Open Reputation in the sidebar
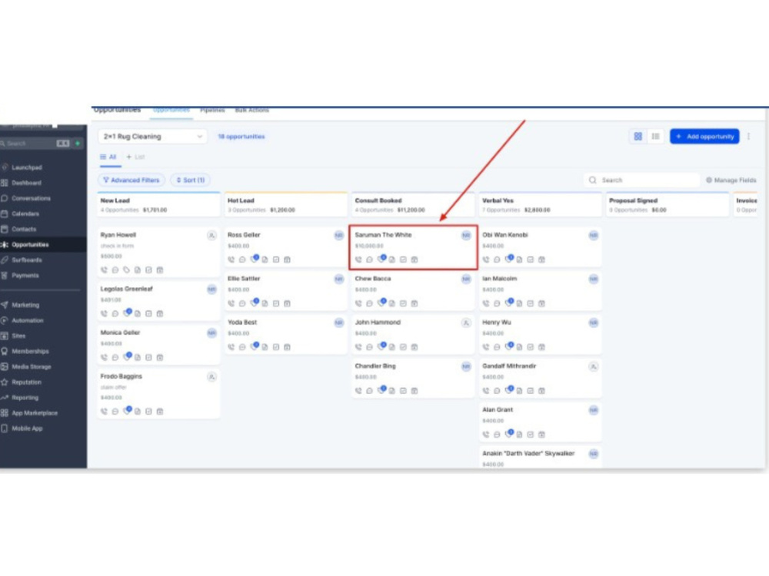This screenshot has width=769, height=576. click(26, 382)
